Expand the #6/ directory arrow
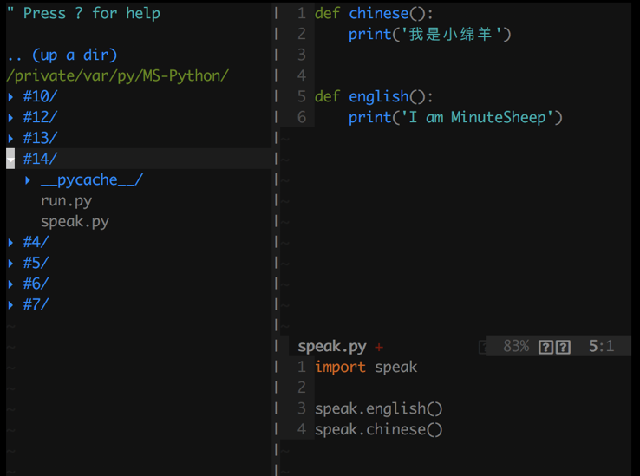 click(10, 284)
